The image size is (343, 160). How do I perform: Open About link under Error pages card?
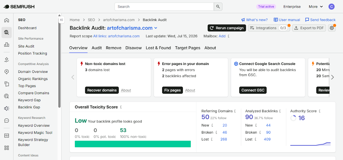point(190,90)
